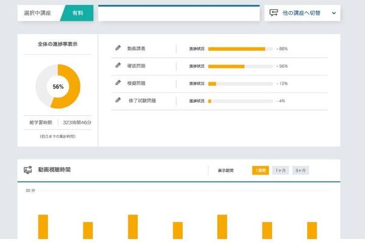Click the 56% overall progress donut chart

click(58, 86)
